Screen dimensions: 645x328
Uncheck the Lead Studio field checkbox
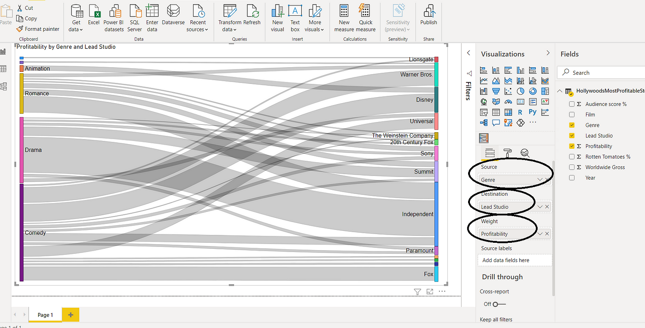[572, 135]
